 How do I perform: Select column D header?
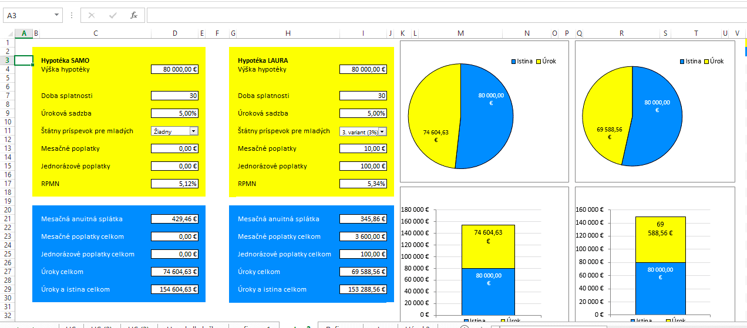[175, 33]
